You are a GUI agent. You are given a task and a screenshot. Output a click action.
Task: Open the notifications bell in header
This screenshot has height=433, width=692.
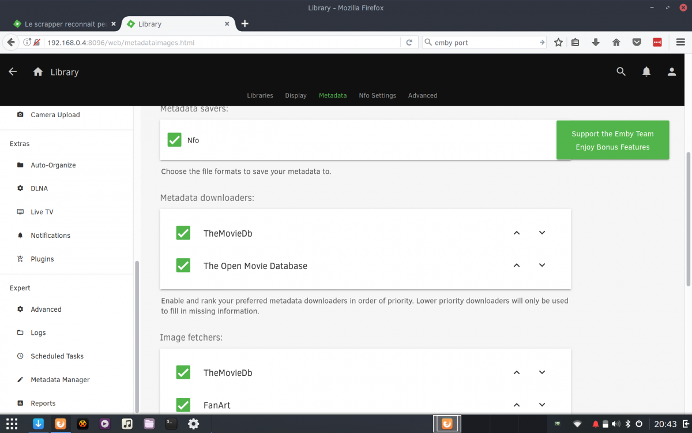[x=646, y=72]
